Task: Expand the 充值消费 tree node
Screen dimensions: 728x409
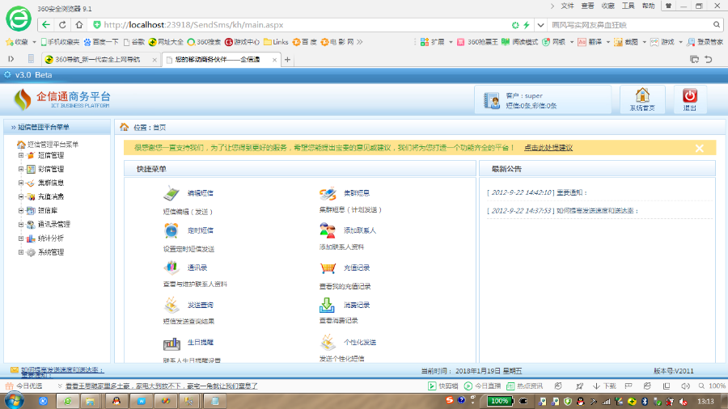Action: (21, 196)
